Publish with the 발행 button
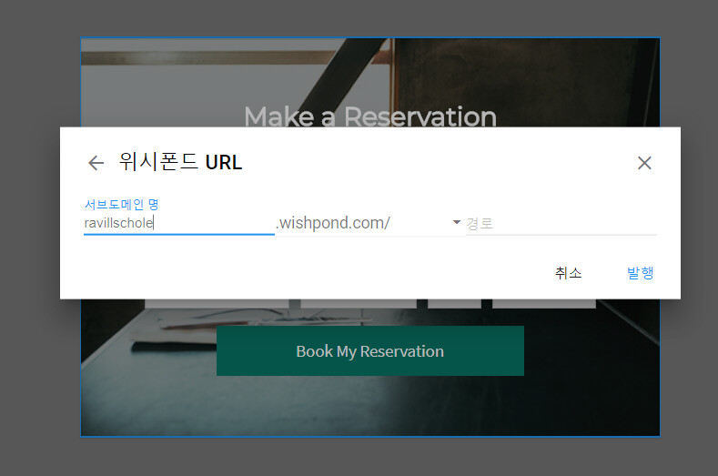This screenshot has width=718, height=476. (640, 273)
